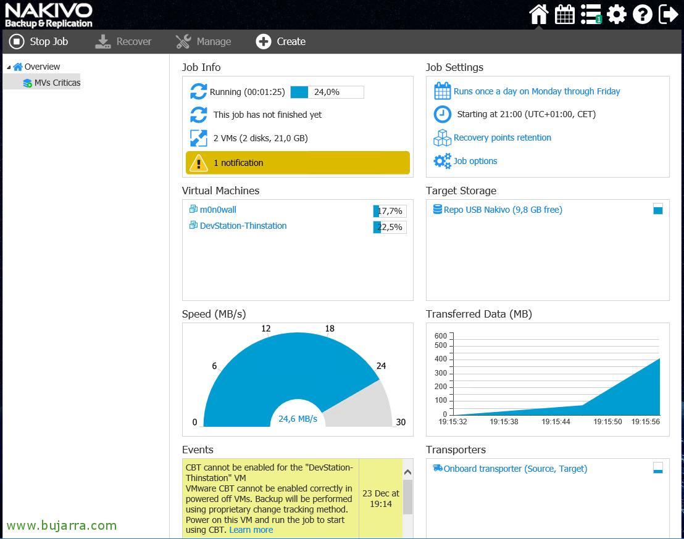Open the Recover menu
Image resolution: width=684 pixels, height=539 pixels.
tap(123, 41)
